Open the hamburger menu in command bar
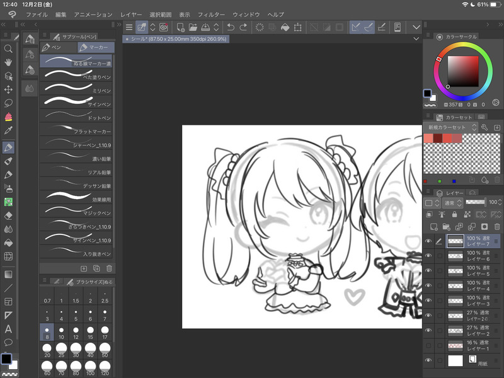 pos(129,27)
